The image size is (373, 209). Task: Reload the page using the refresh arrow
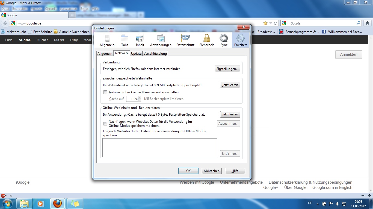coord(276,23)
